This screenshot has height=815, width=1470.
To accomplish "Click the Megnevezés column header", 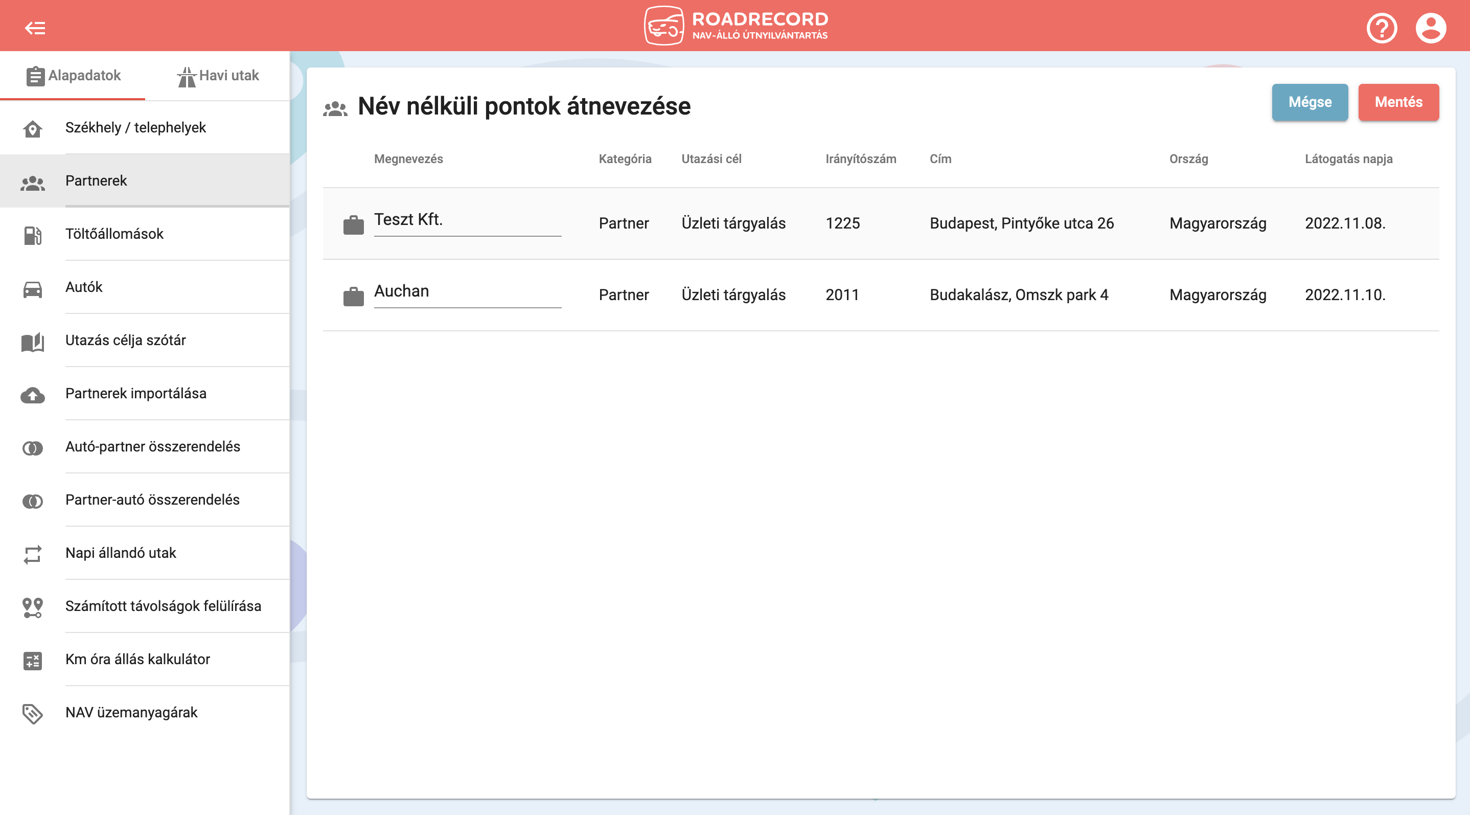I will pos(408,159).
